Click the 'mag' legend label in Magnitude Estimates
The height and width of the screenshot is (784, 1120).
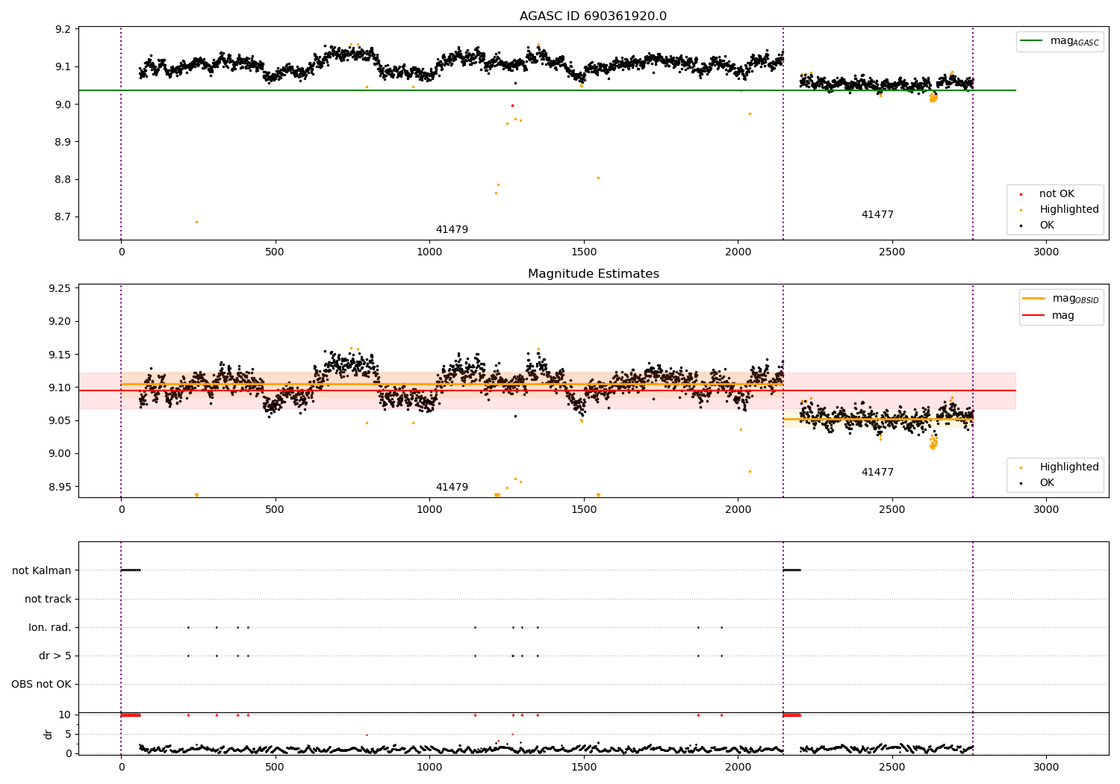(1063, 316)
